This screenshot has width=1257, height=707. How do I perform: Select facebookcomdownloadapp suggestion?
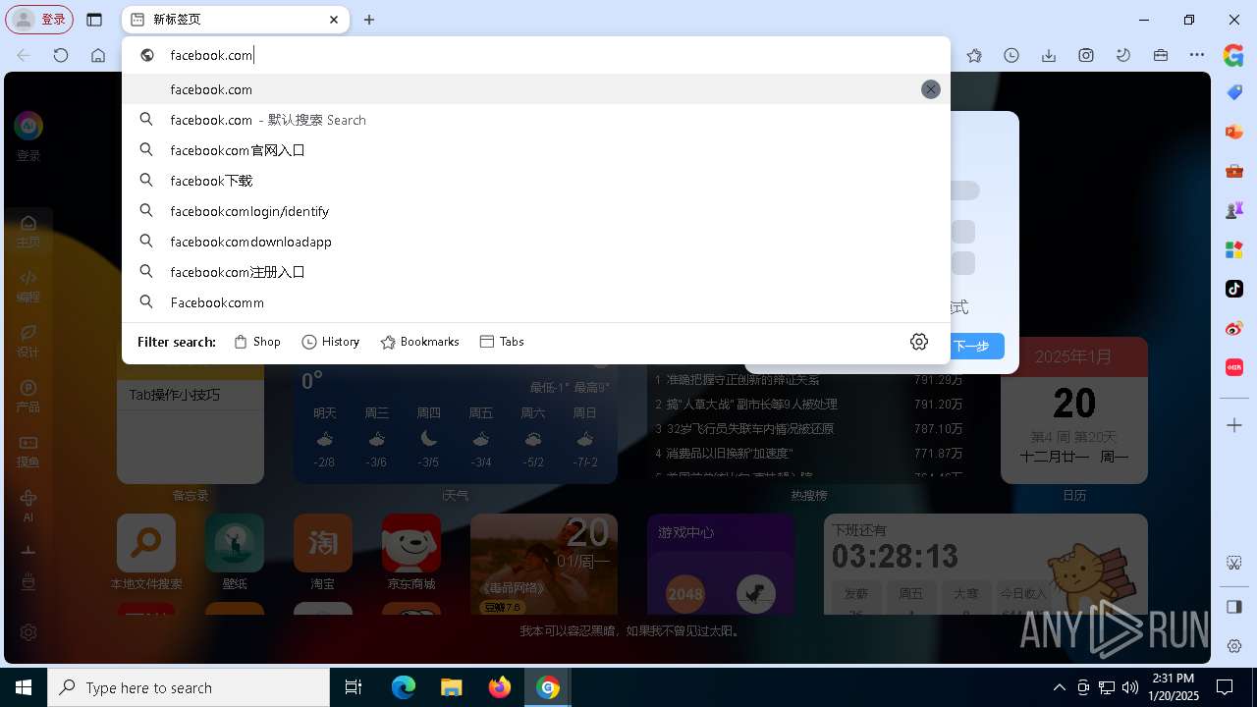(x=536, y=242)
